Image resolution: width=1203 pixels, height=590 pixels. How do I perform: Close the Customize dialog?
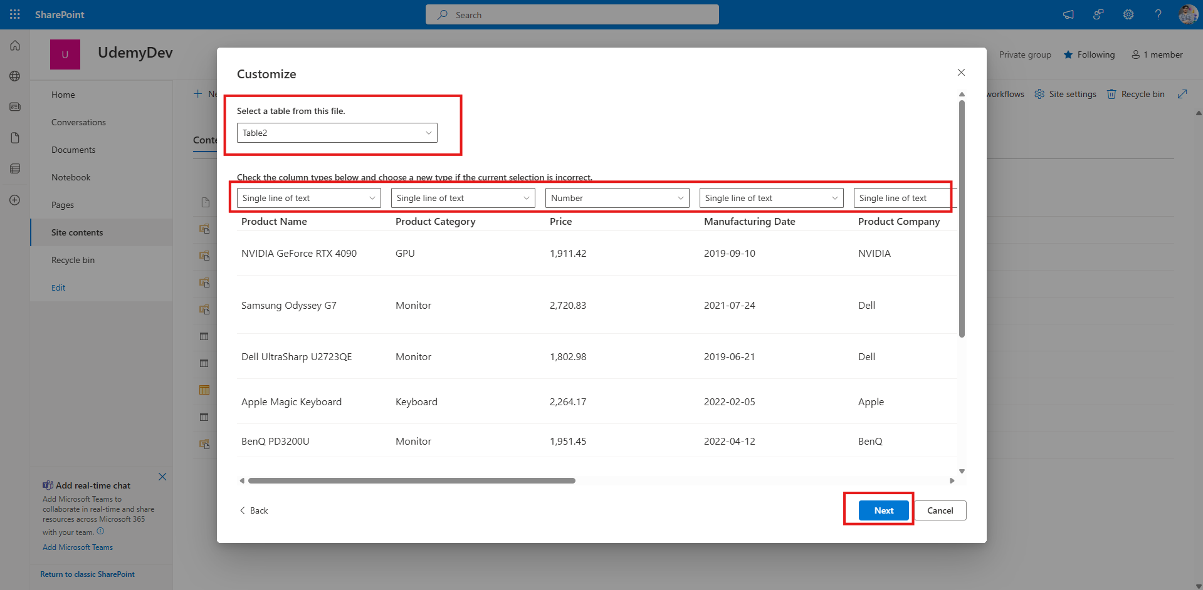point(961,73)
